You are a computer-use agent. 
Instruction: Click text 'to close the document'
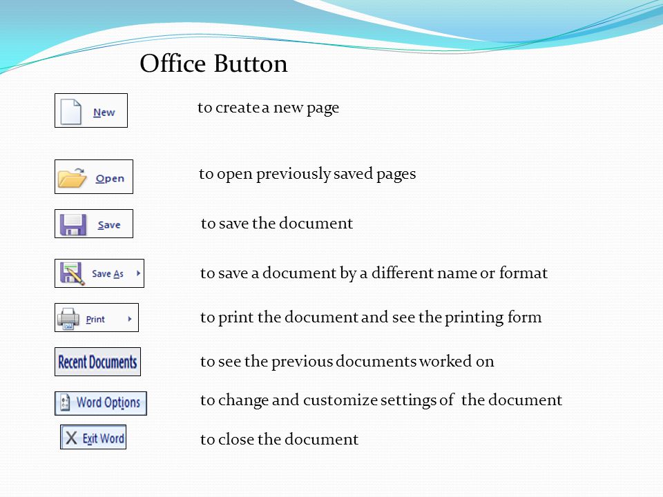[279, 439]
